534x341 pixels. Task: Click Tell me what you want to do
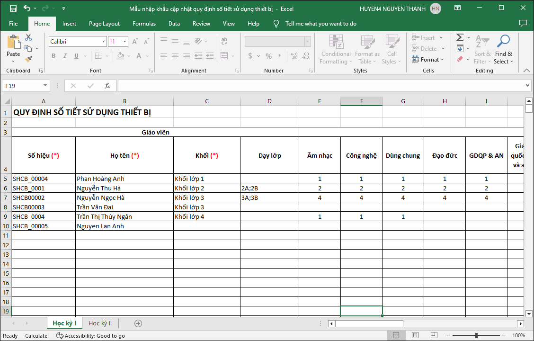[x=320, y=24]
